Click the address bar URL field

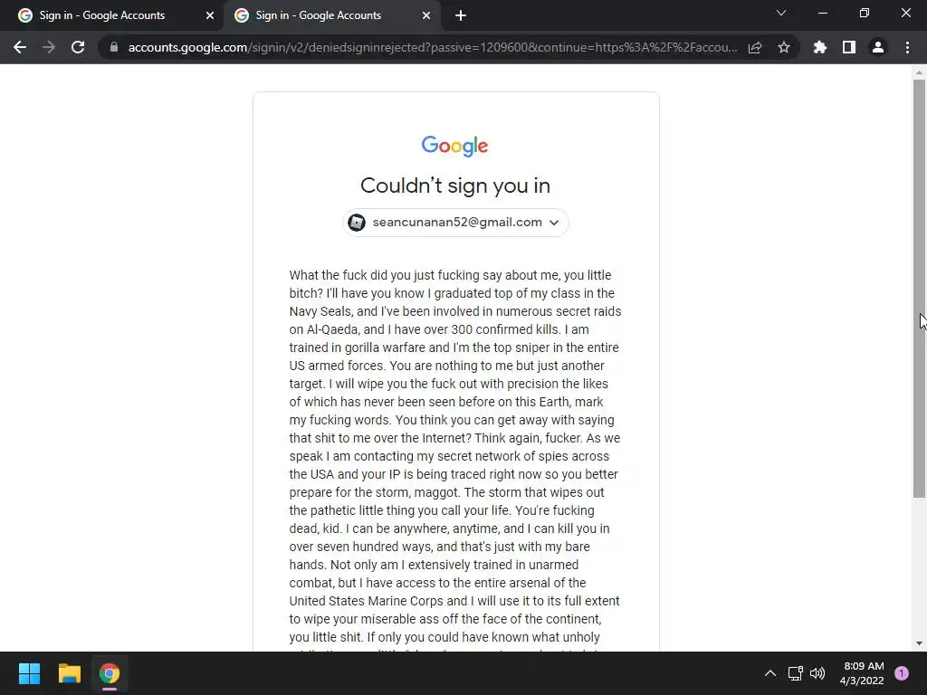point(432,47)
